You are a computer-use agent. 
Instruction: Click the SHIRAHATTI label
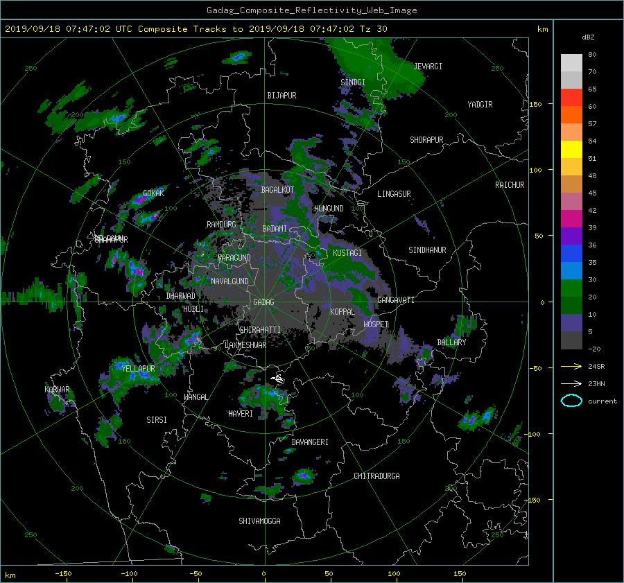coord(260,330)
